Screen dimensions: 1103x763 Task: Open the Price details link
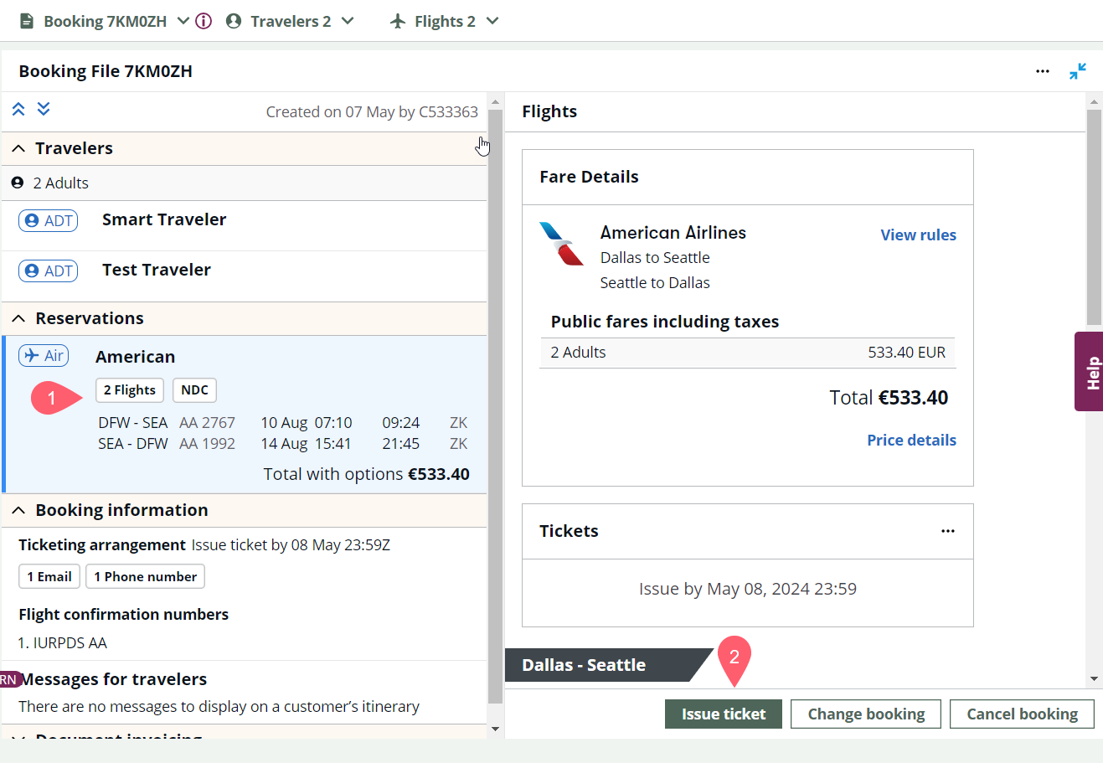pos(911,441)
